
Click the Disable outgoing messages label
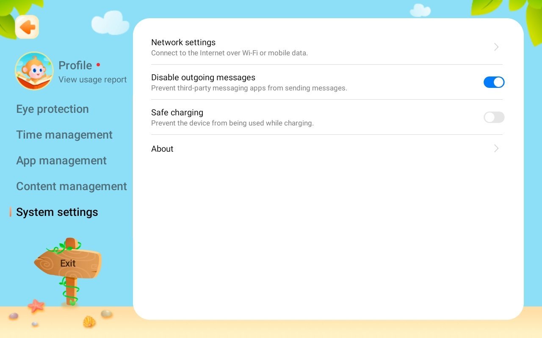[203, 77]
